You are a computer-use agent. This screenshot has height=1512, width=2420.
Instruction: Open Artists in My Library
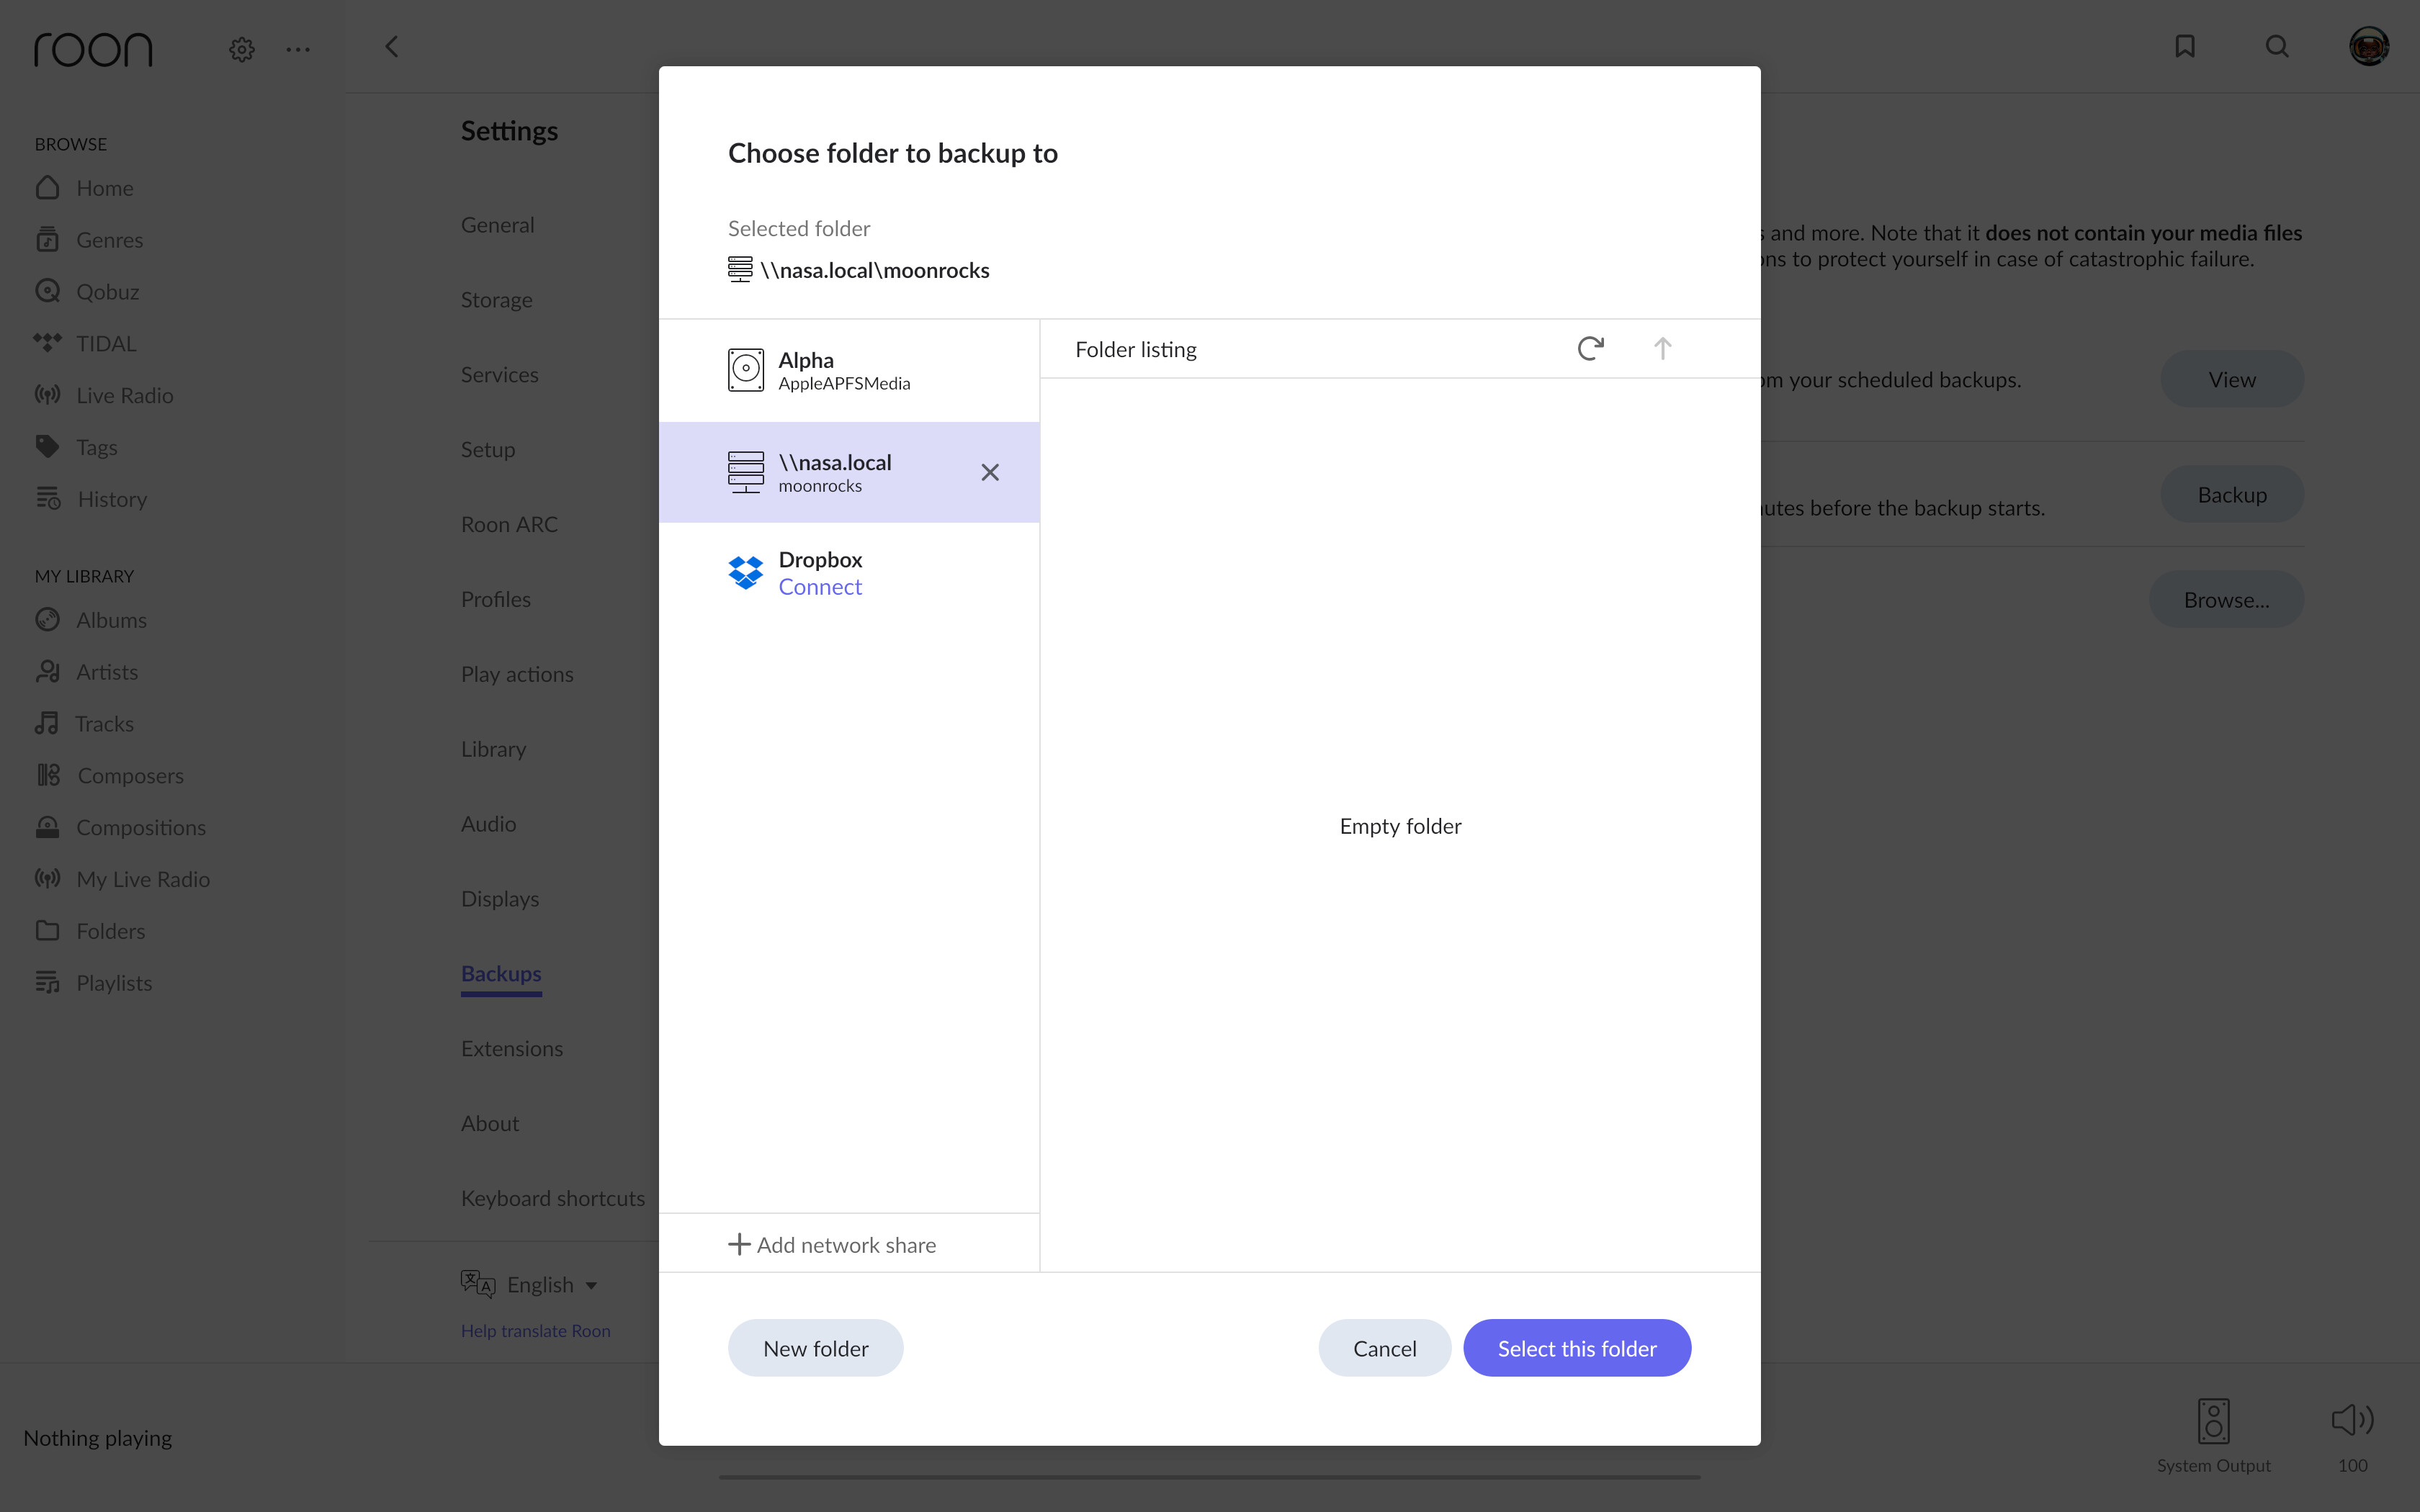[87, 672]
